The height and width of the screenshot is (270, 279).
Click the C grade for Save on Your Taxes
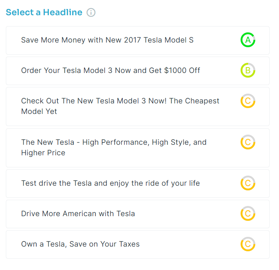pyautogui.click(x=248, y=244)
